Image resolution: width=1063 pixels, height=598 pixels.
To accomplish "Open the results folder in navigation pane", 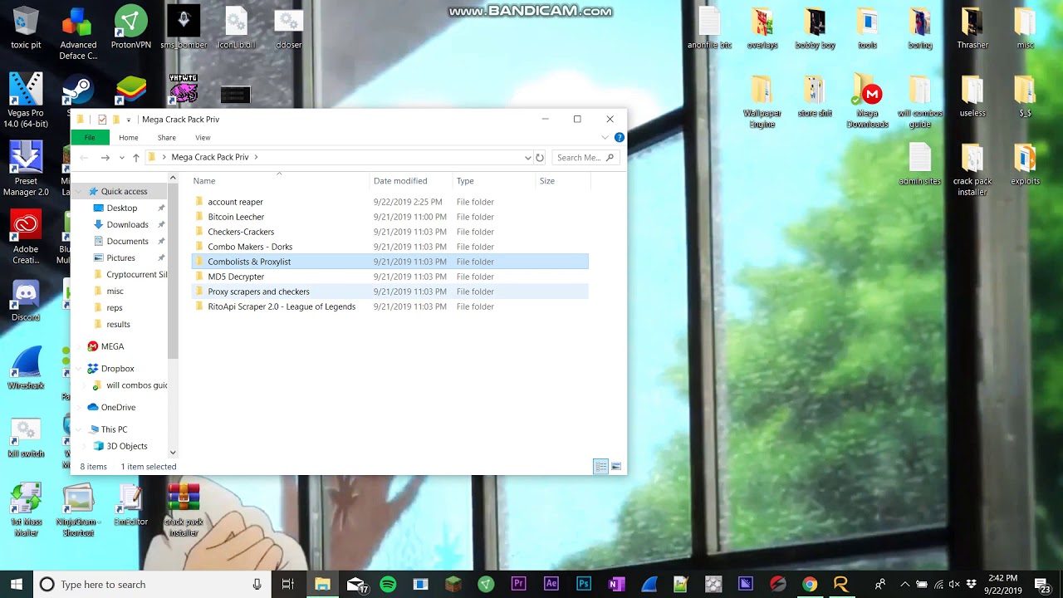I will [x=118, y=325].
